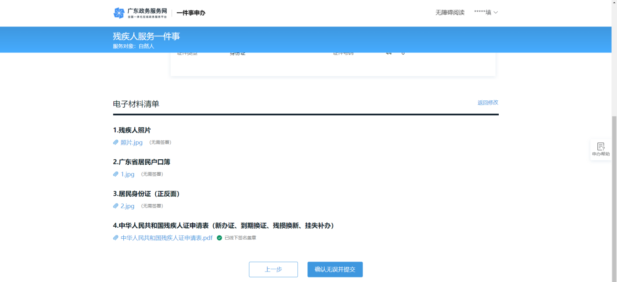Go back with the 上一步 button
This screenshot has width=617, height=282.
pos(273,270)
